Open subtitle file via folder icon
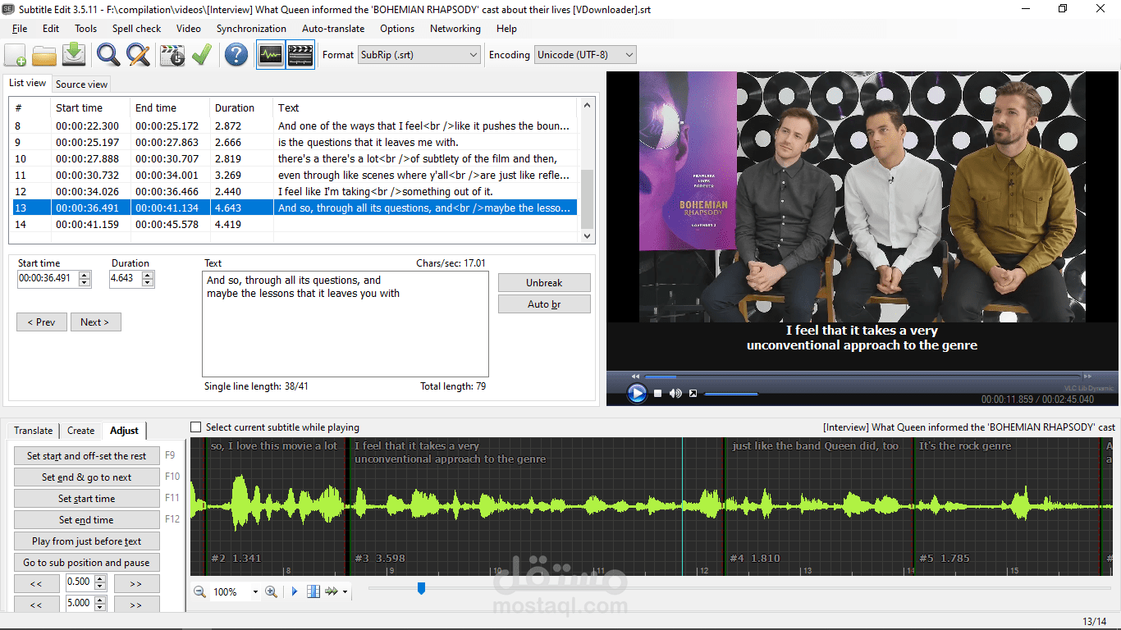This screenshot has width=1121, height=630. point(44,55)
